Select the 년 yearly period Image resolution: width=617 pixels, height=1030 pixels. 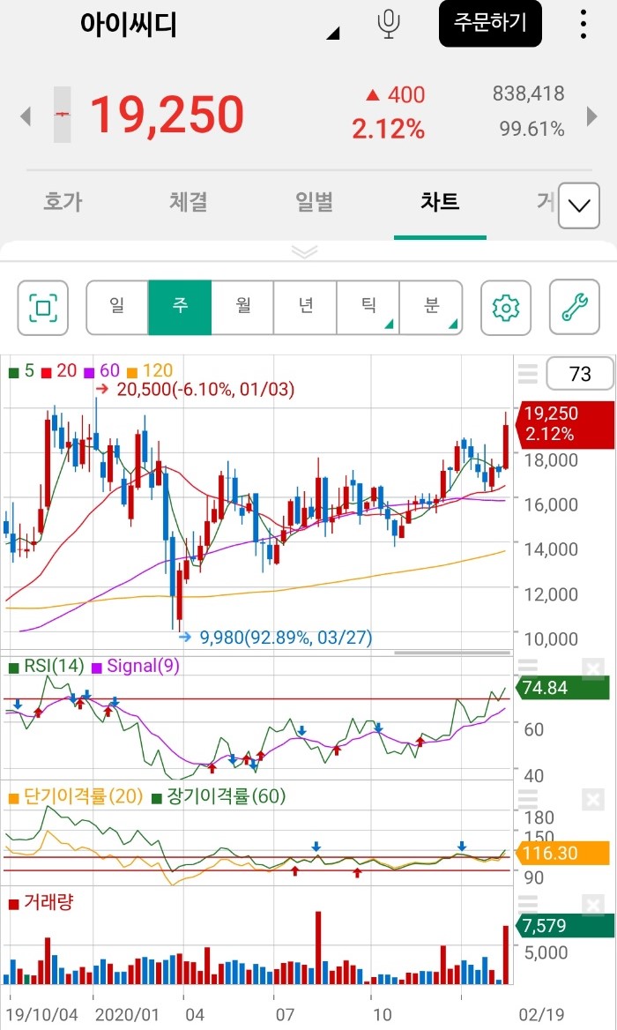[305, 308]
